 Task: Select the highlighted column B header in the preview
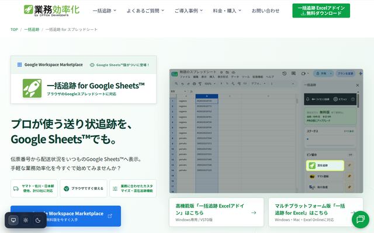(206, 96)
